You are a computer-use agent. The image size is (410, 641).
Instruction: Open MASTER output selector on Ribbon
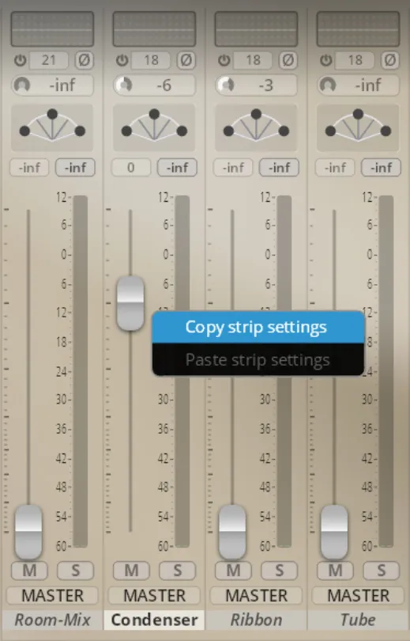pyautogui.click(x=256, y=596)
